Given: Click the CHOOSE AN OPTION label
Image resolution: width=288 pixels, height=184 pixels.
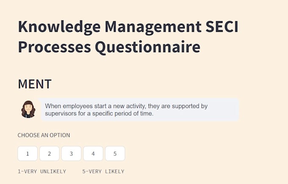Looking at the screenshot, I should coord(44,135).
